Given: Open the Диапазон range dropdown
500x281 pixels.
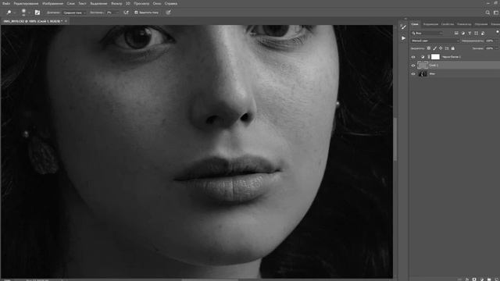Looking at the screenshot, I should click(75, 12).
